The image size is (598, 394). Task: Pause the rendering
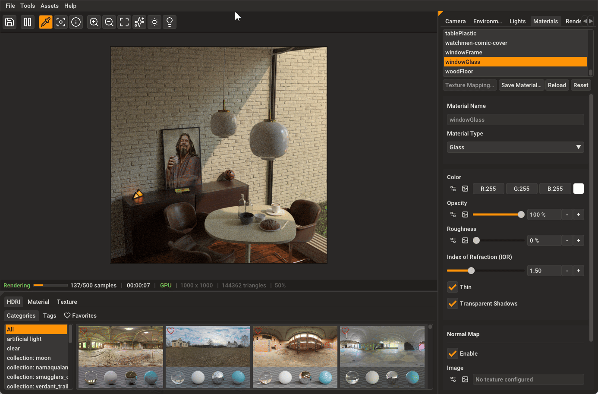pos(28,22)
